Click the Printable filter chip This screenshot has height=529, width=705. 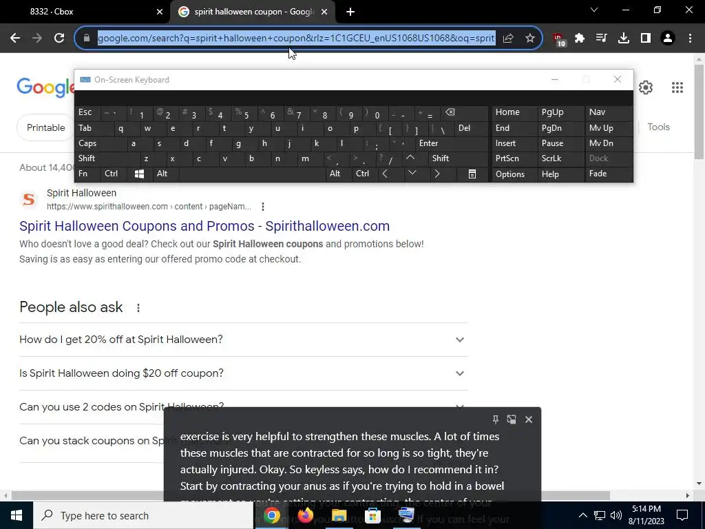45,127
